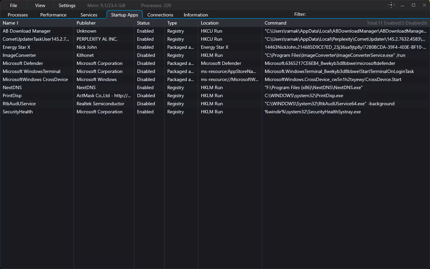Screen dimensions: 430x269
Task: Select the Microsoft Defender name cell
Action: click(x=23, y=63)
